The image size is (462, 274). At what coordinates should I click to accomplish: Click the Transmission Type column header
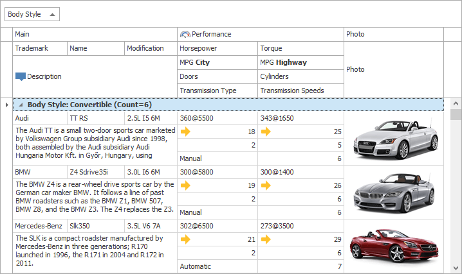(x=217, y=90)
